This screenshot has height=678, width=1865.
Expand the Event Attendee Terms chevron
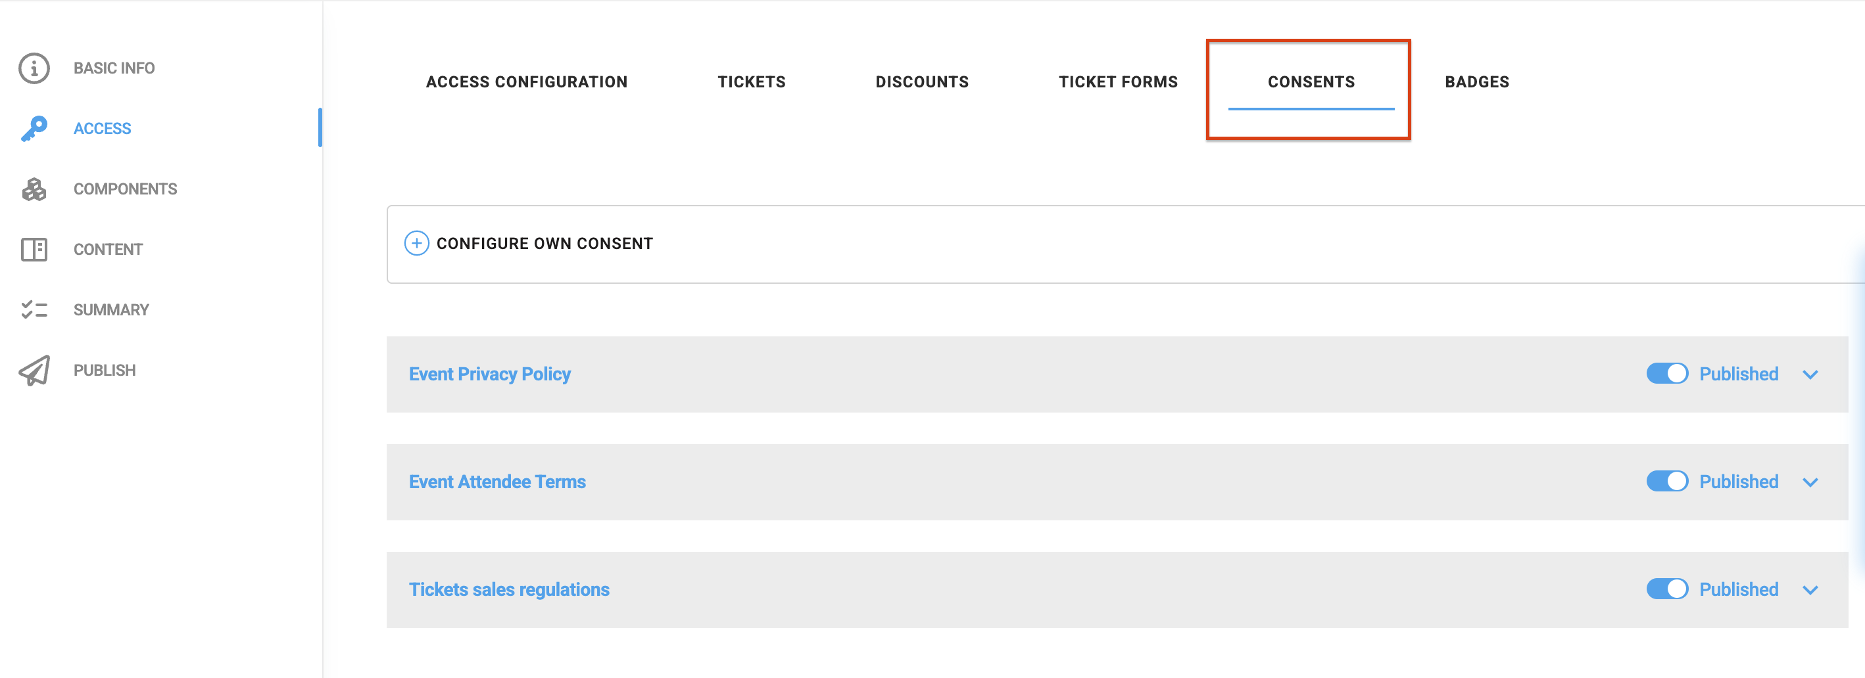click(1810, 483)
